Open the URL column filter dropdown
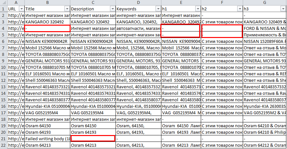Image resolution: width=287 pixels, height=149 pixels. pyautogui.click(x=21, y=9)
